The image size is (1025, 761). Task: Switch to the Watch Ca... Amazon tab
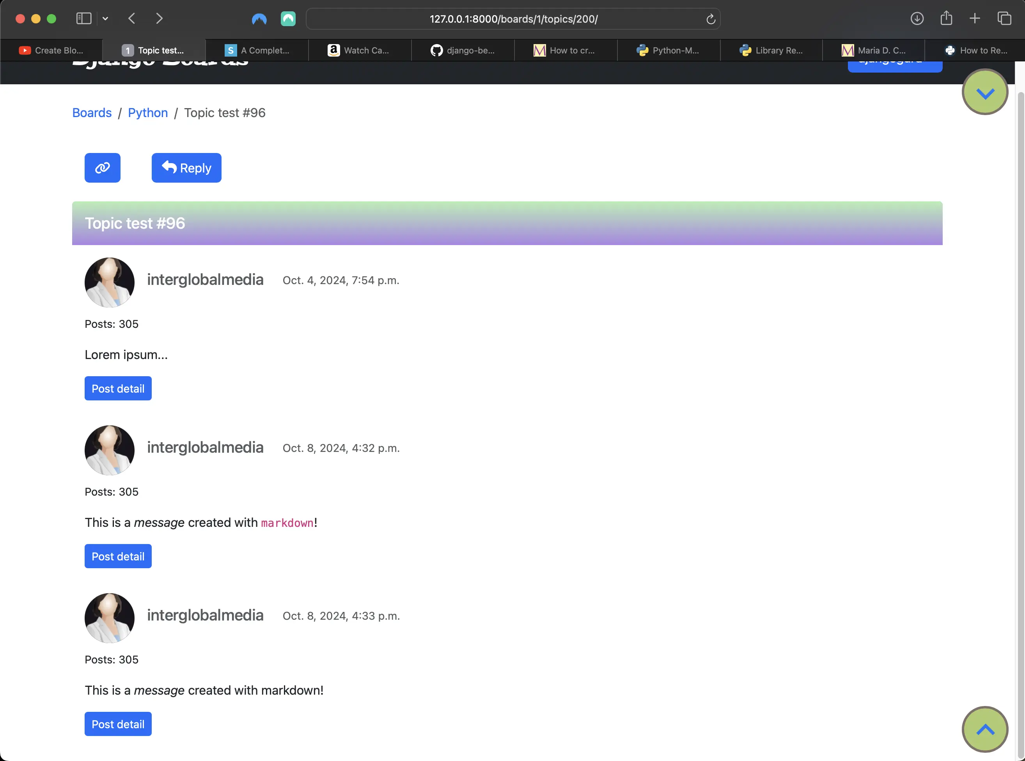point(360,50)
